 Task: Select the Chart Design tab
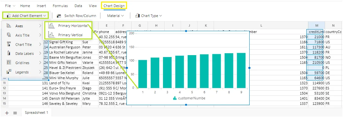point(114,6)
